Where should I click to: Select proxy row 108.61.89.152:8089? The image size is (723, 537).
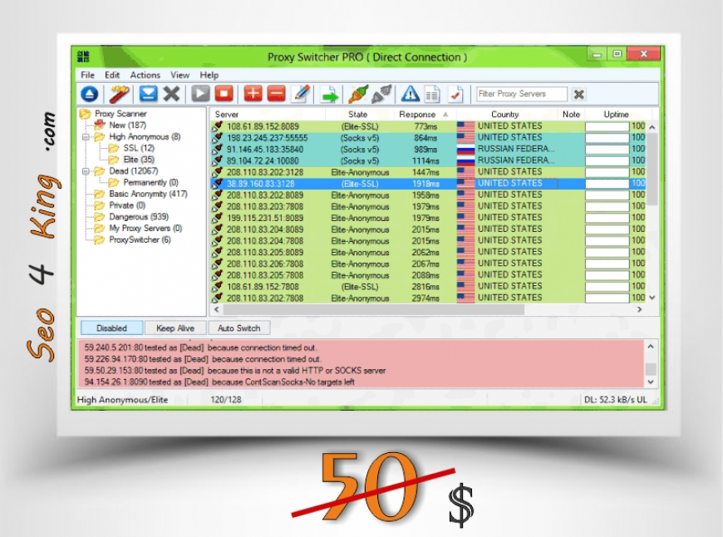point(428,126)
